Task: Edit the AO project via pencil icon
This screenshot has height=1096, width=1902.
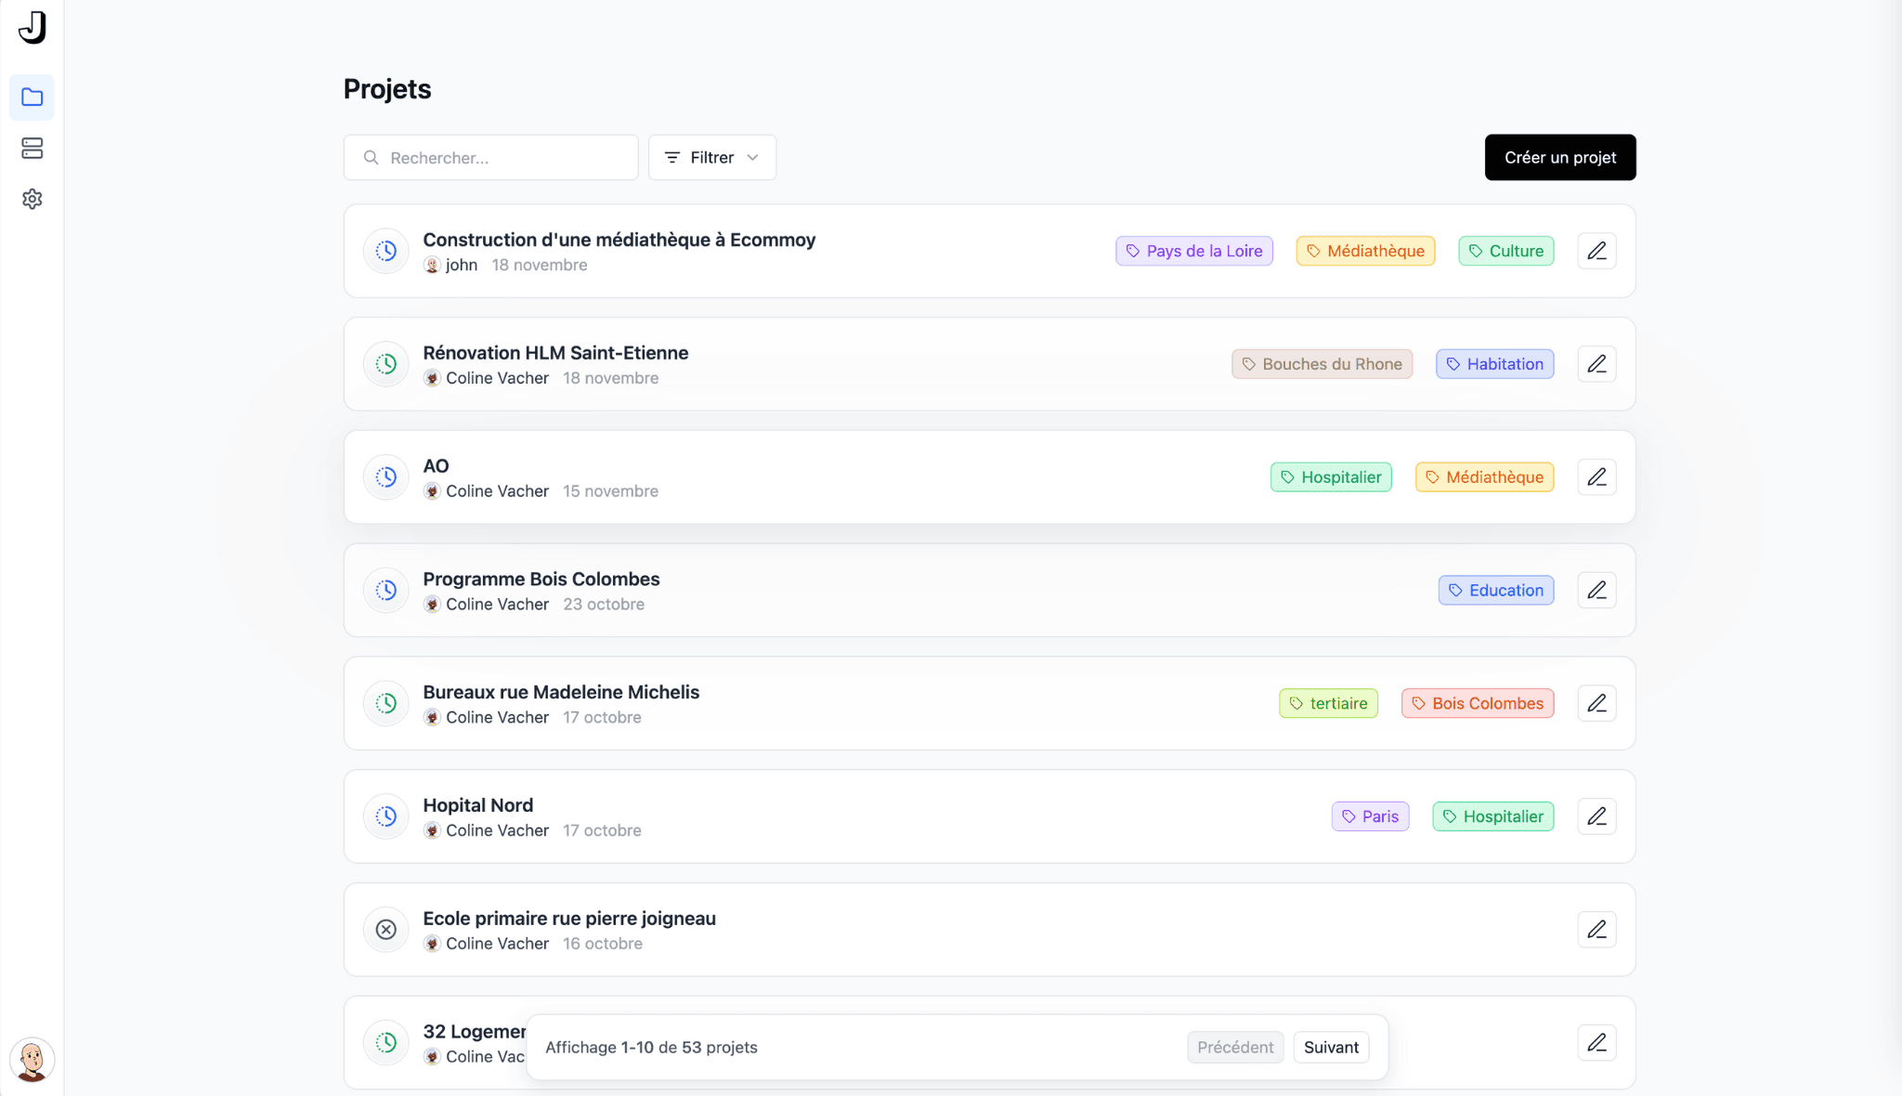Action: click(1596, 477)
